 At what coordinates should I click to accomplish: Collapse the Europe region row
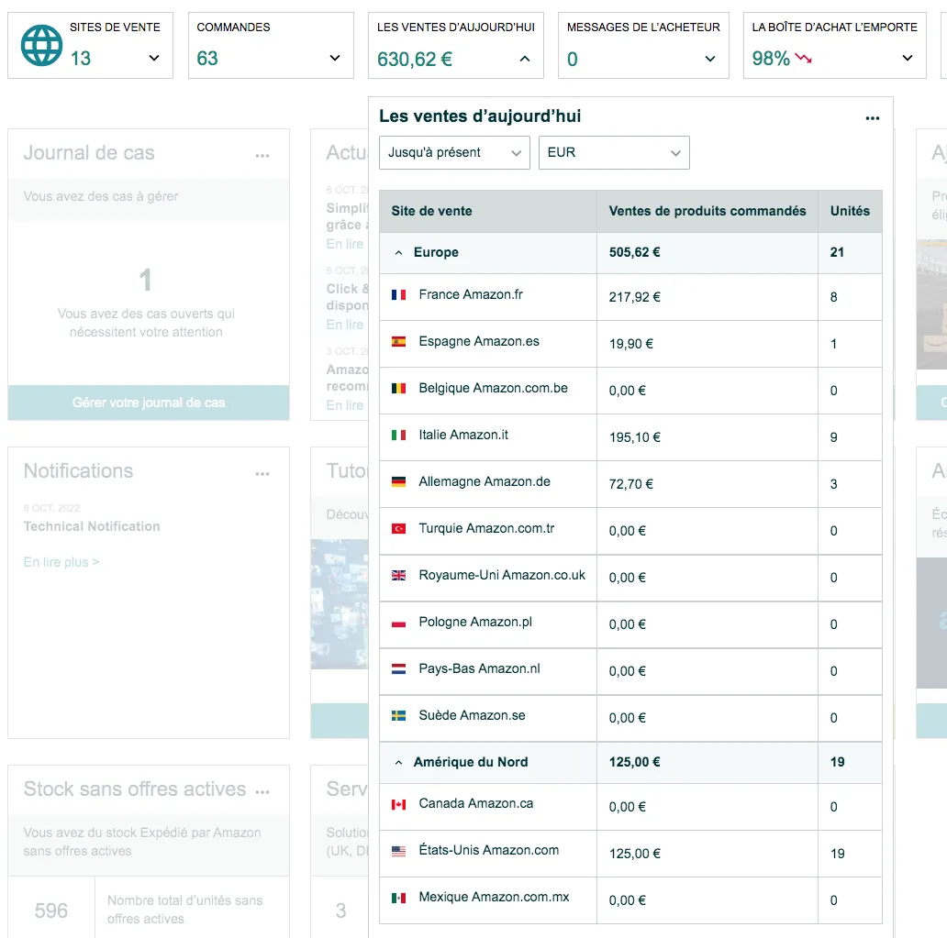click(x=398, y=253)
